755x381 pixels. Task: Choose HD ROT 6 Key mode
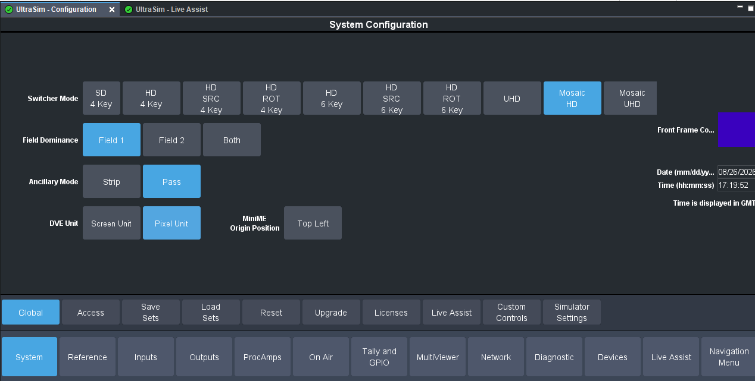pos(452,98)
